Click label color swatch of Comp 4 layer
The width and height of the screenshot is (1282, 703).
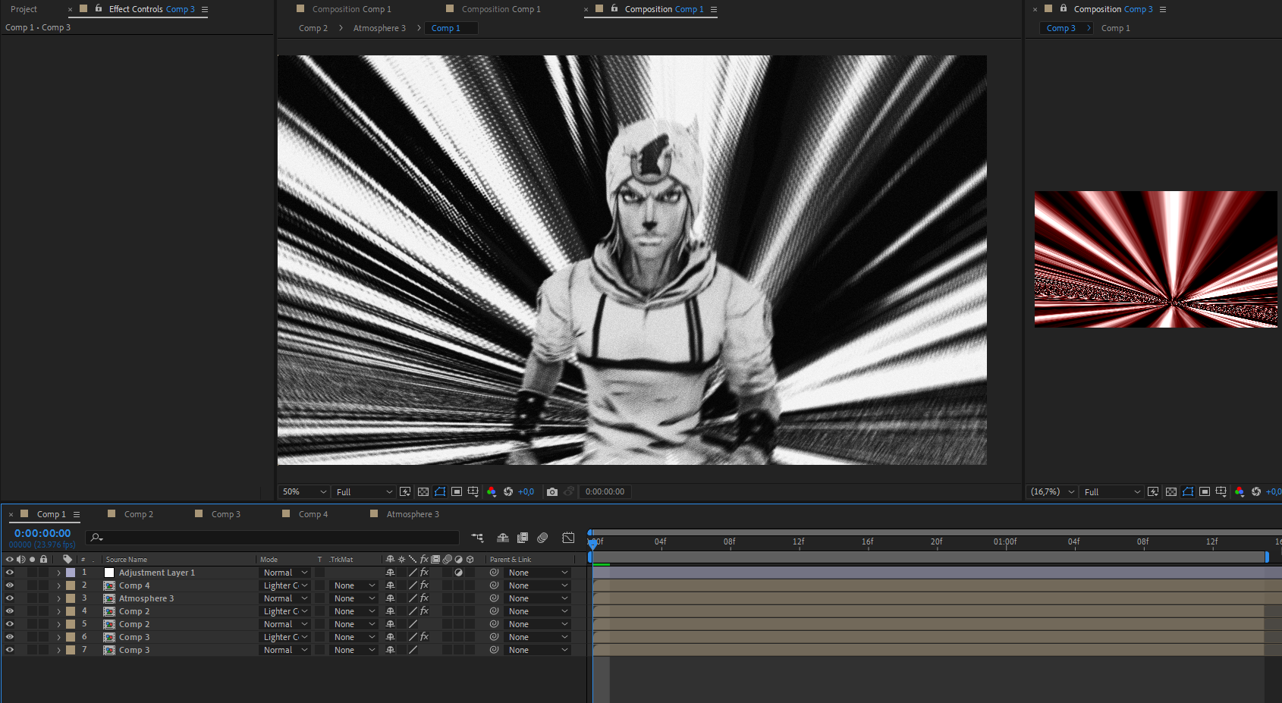[x=71, y=585]
